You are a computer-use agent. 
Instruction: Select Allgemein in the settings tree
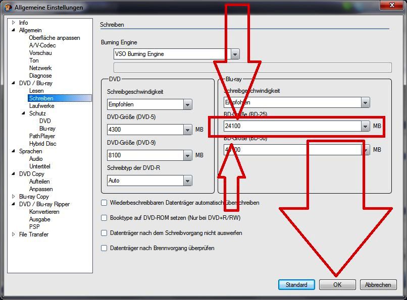(x=30, y=30)
